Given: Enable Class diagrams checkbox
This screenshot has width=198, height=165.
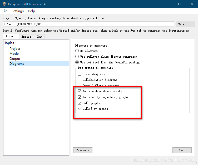Looking at the screenshot, I should pos(80,74).
